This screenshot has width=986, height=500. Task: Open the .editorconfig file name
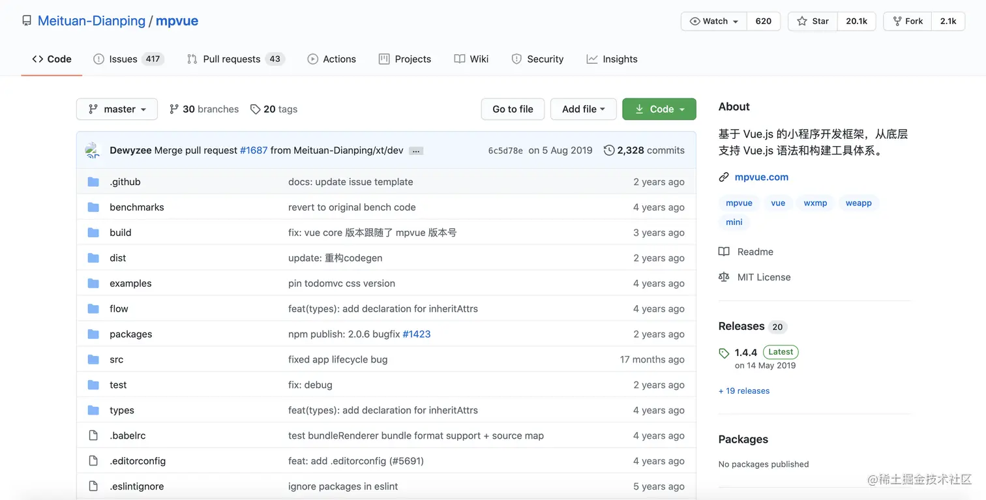tap(138, 461)
